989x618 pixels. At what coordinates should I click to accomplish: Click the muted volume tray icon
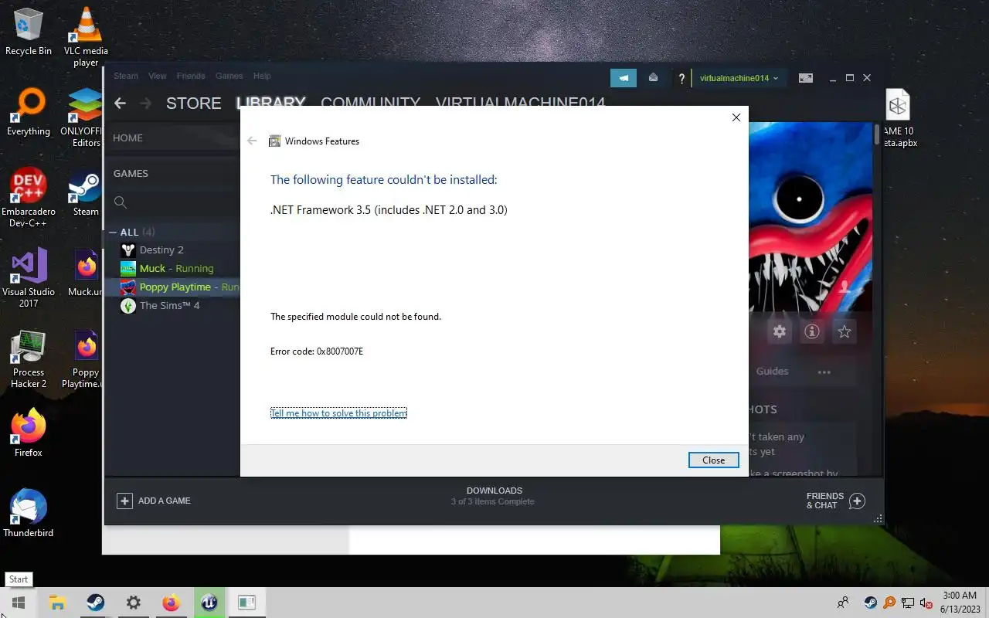[926, 603]
